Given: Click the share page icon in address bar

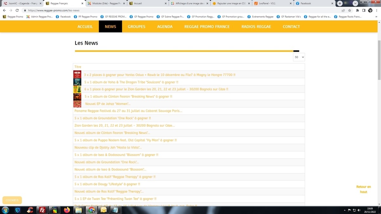Looking at the screenshot, I should [343, 10].
